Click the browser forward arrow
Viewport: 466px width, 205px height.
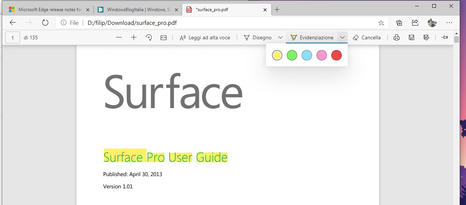pos(29,23)
